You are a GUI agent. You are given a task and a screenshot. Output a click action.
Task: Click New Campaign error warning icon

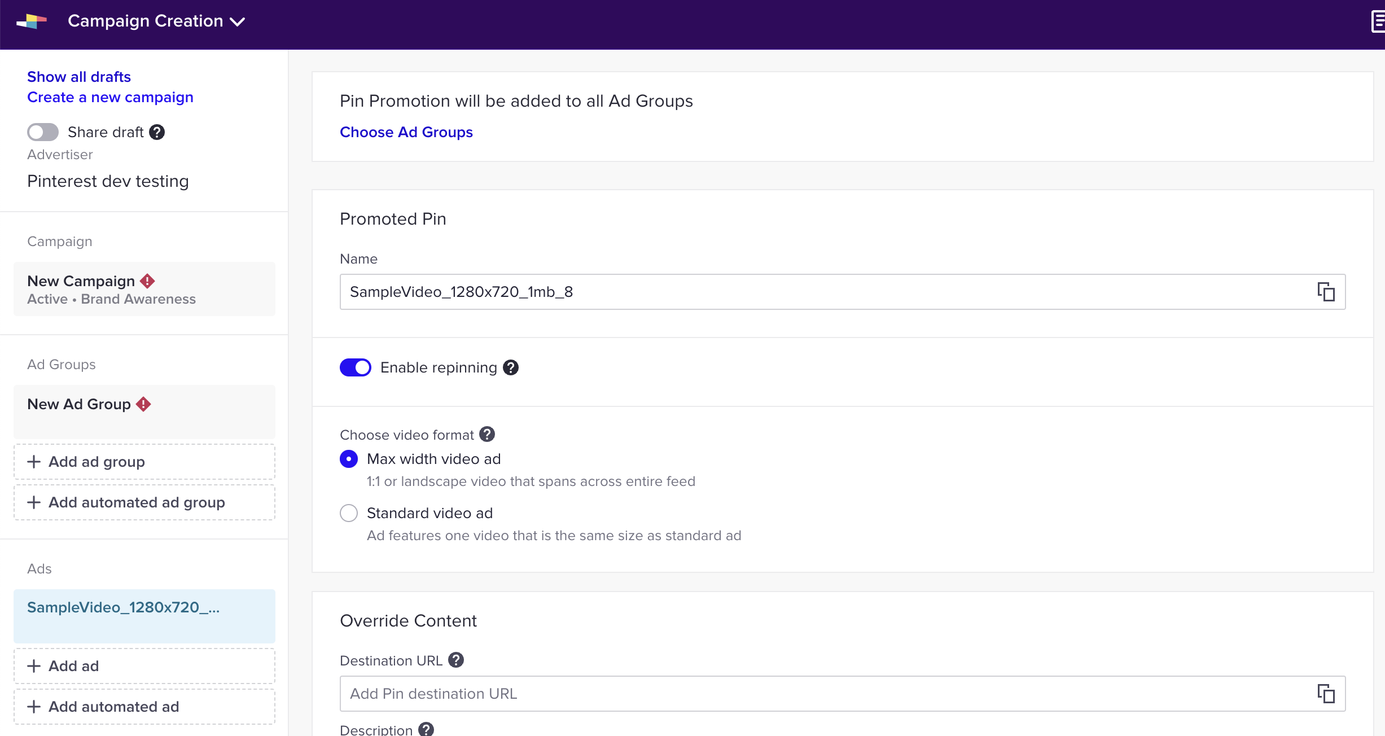147,281
